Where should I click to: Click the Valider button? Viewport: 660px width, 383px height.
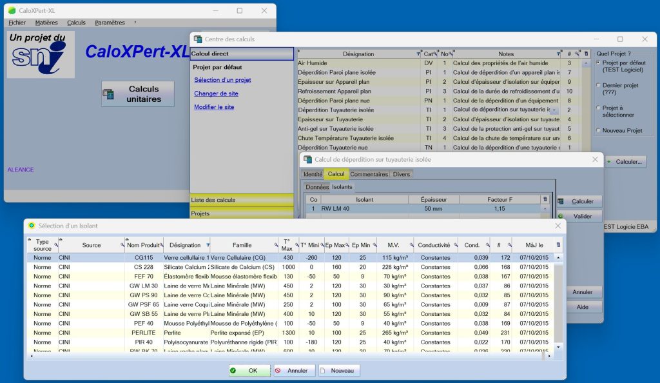tap(579, 217)
